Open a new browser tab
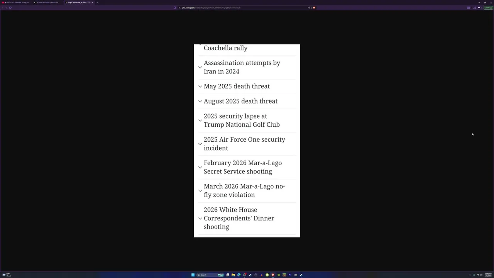Viewport: 494px width, 278px height. (x=97, y=2)
